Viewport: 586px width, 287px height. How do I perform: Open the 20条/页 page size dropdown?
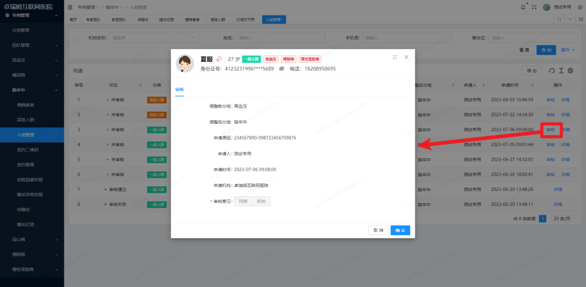564,218
